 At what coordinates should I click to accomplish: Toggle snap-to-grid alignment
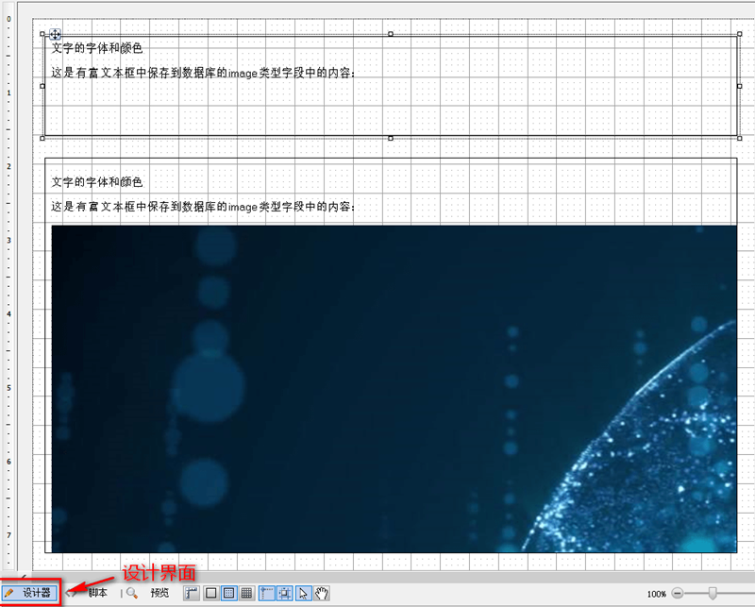(x=283, y=593)
